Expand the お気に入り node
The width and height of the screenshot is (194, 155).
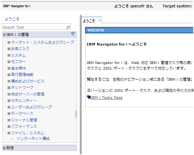(x=9, y=49)
